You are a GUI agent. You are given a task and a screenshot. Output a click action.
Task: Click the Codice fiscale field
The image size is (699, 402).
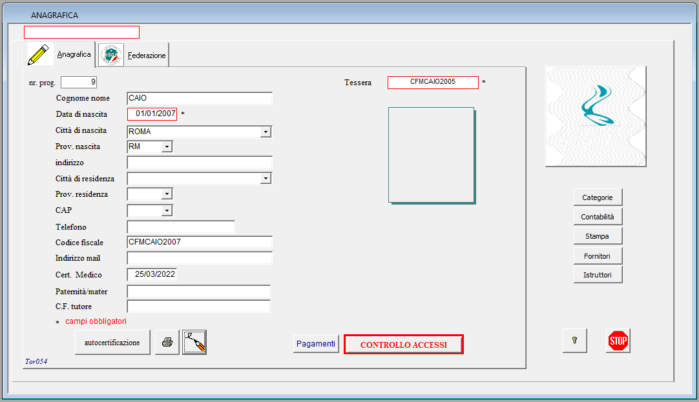click(x=199, y=242)
